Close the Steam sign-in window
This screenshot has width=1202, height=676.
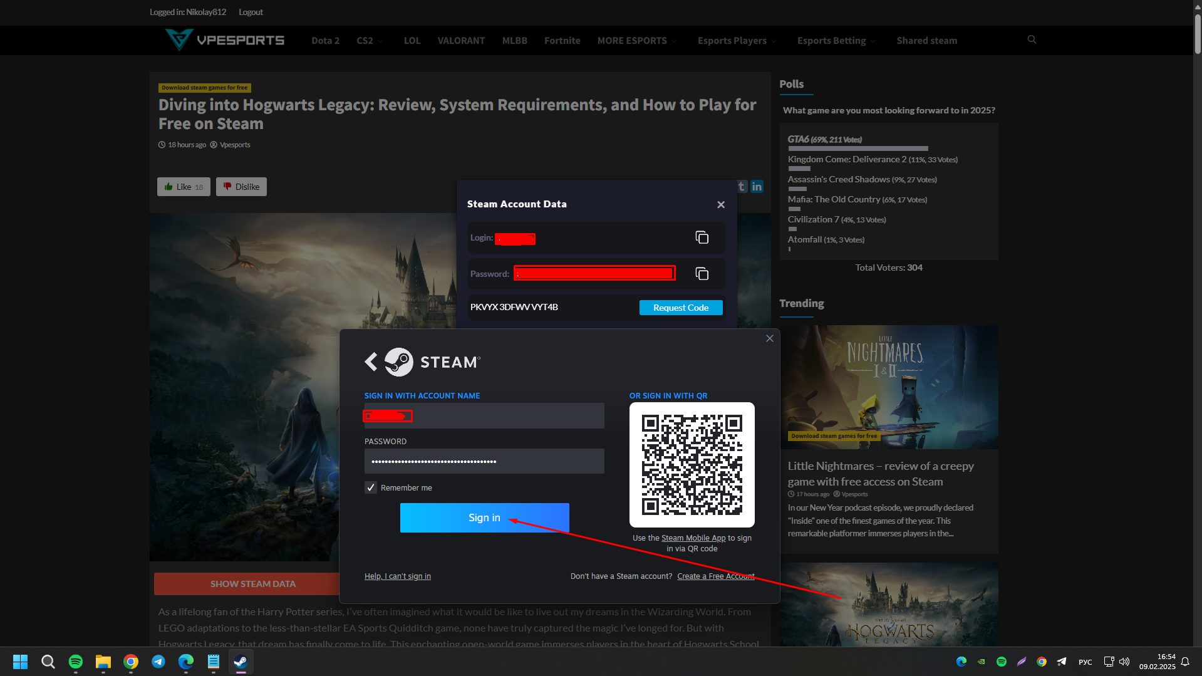[x=770, y=338]
